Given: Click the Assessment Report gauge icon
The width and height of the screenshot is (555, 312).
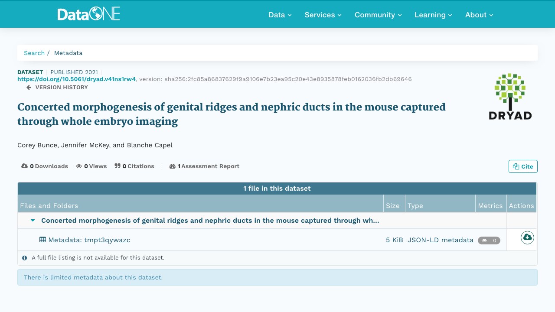Looking at the screenshot, I should [x=172, y=166].
